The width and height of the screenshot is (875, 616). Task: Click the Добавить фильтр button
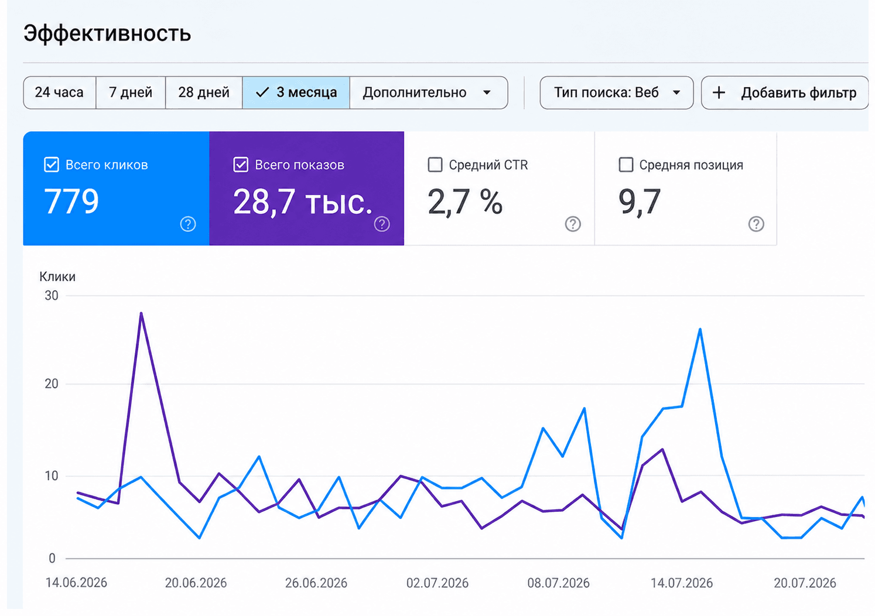(x=785, y=93)
